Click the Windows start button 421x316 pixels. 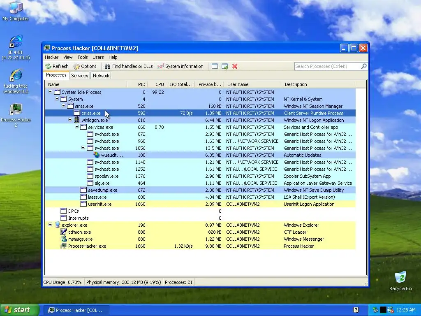(19, 310)
